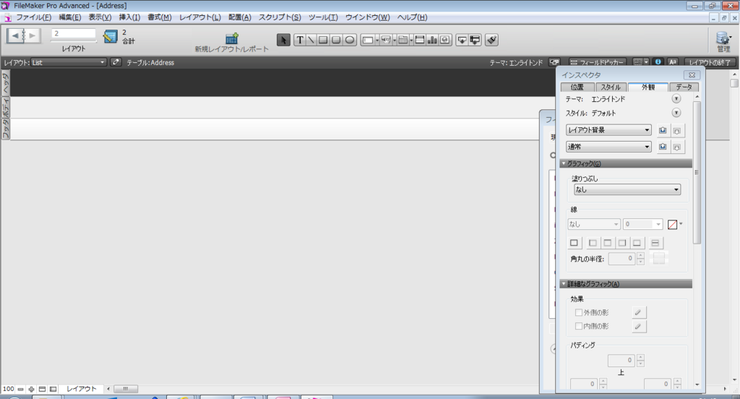Select the Chart tool
Screen dimensions: 740x399
432,40
